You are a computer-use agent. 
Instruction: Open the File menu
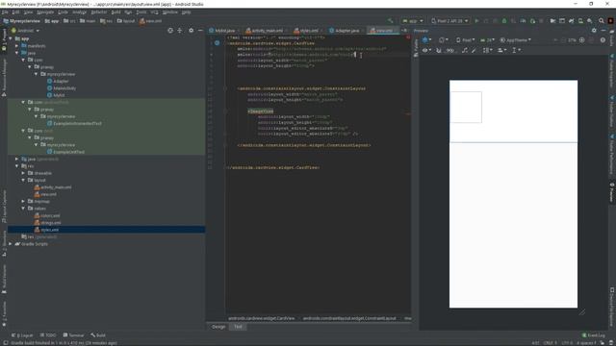point(5,12)
